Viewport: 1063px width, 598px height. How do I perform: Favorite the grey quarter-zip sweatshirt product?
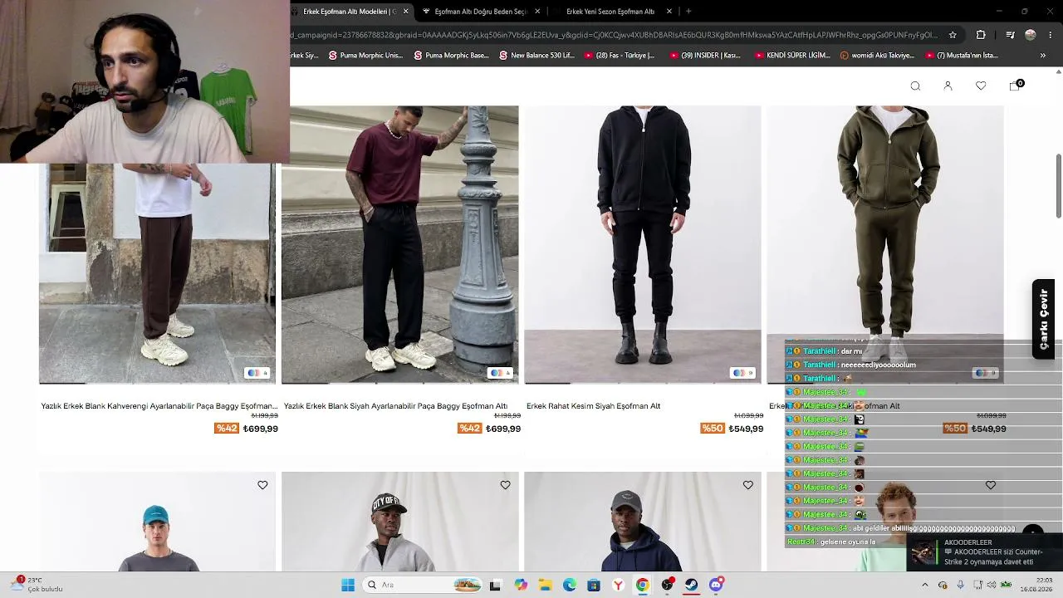coord(505,485)
